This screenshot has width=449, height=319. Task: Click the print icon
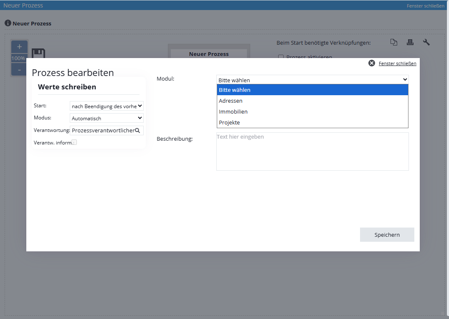pos(410,42)
